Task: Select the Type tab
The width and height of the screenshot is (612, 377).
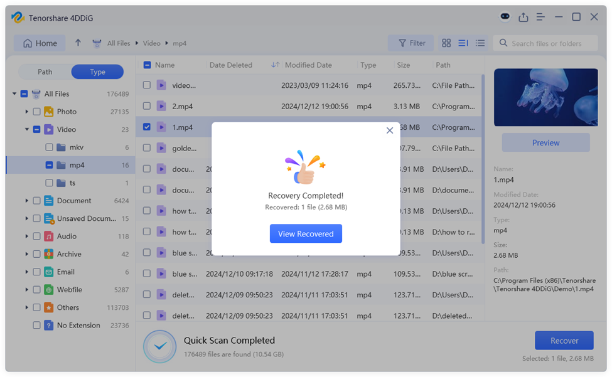Action: 97,72
